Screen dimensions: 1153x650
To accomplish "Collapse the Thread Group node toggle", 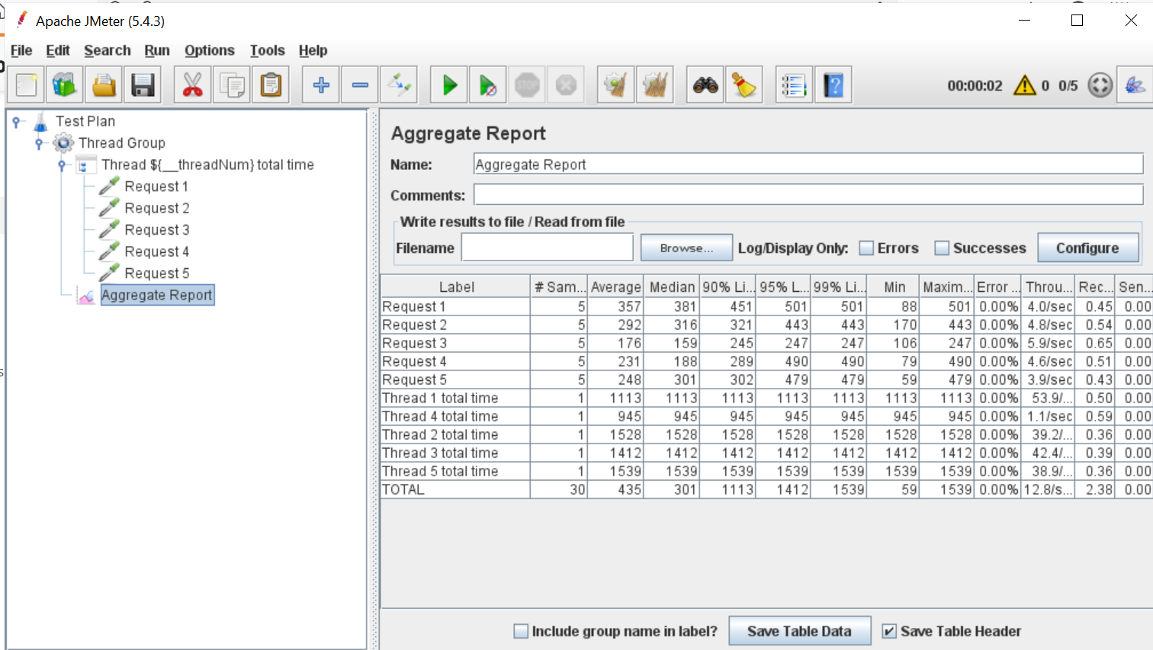I will 39,143.
